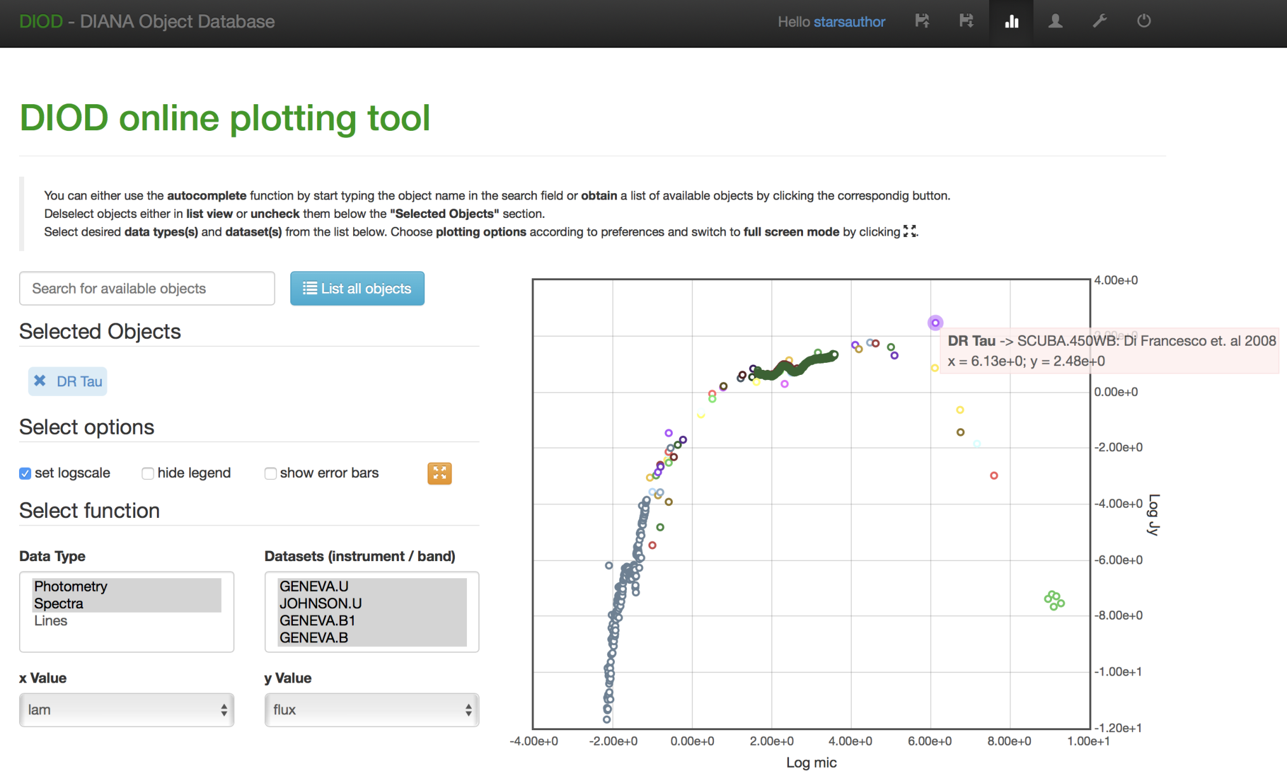Open the y Value flux dropdown
1287x781 pixels.
[x=372, y=710]
